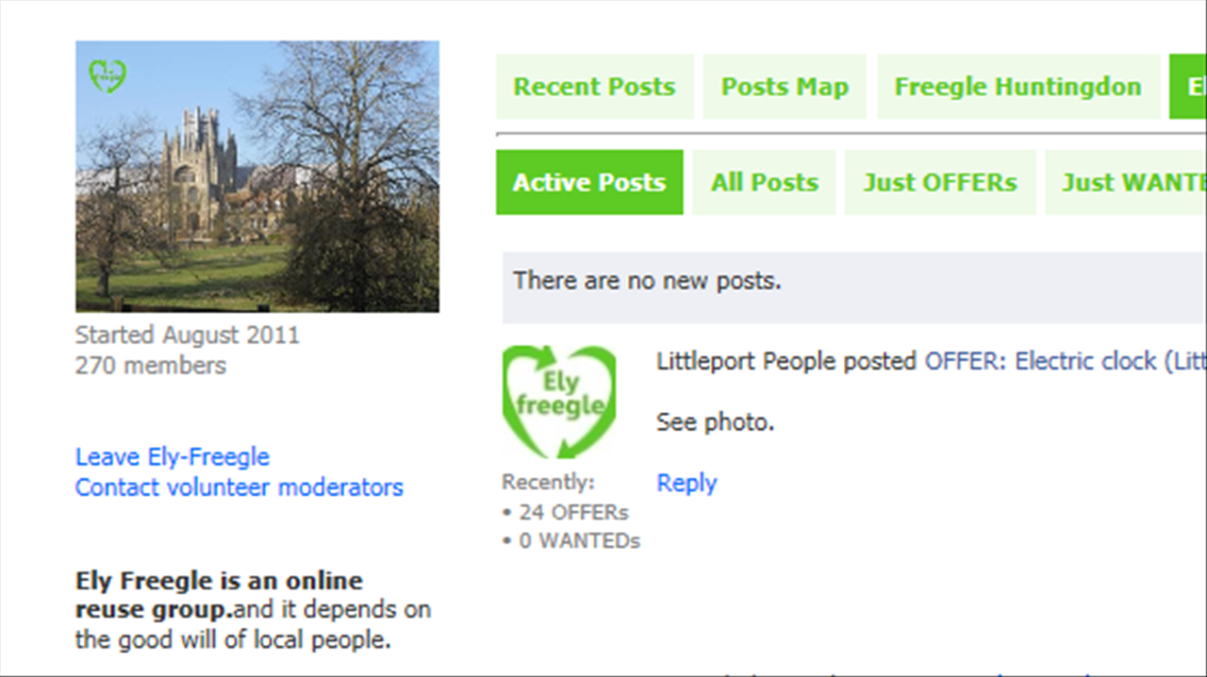Switch to the Recent Posts tab
1207x677 pixels.
coord(594,87)
